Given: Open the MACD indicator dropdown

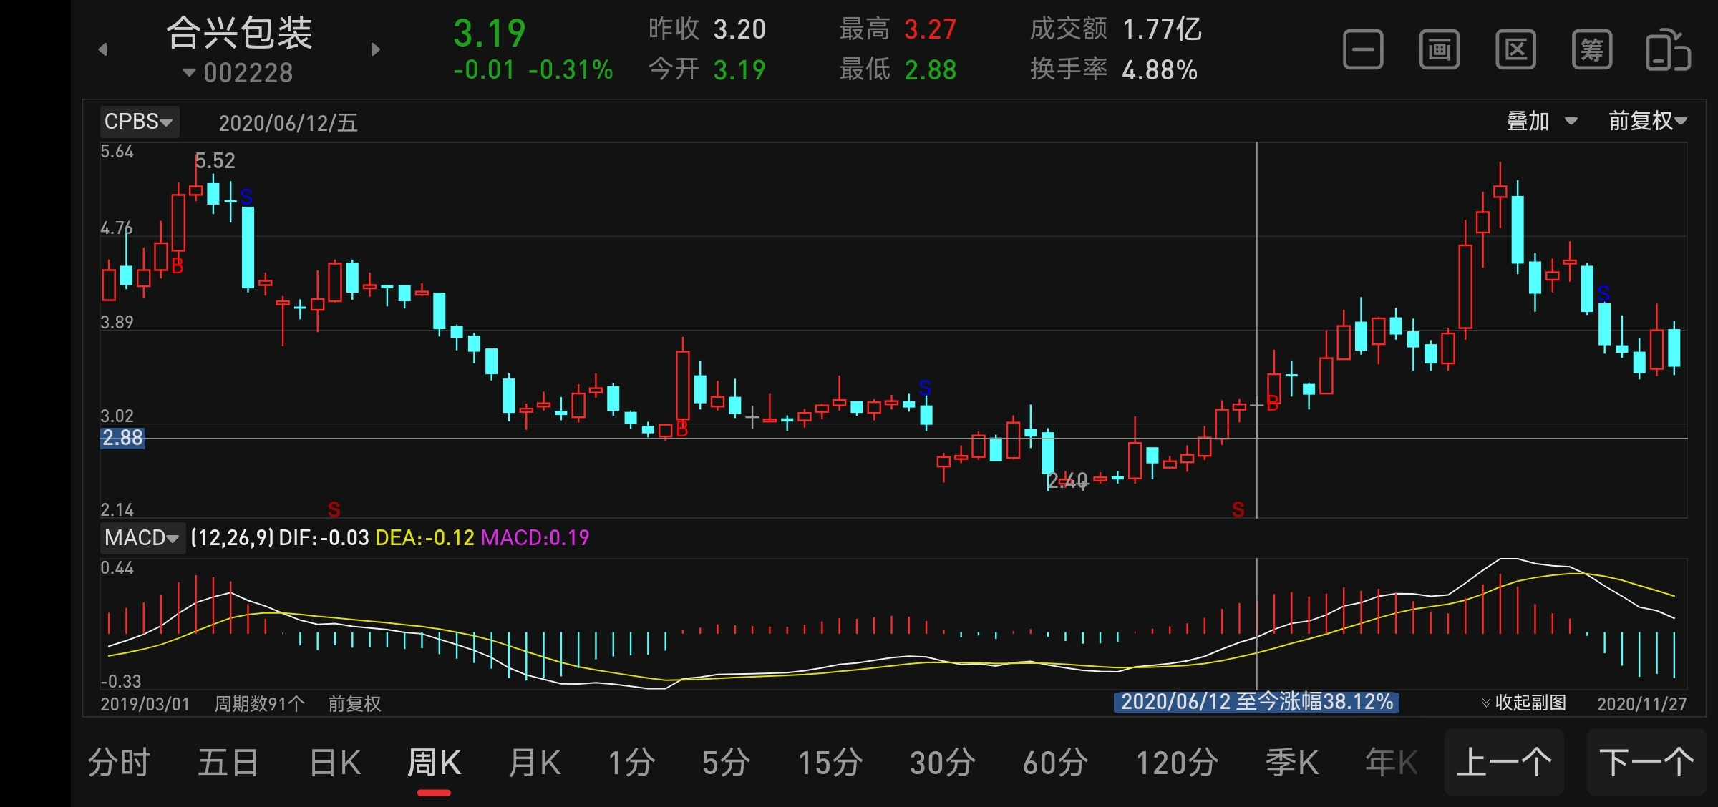Looking at the screenshot, I should coord(142,537).
